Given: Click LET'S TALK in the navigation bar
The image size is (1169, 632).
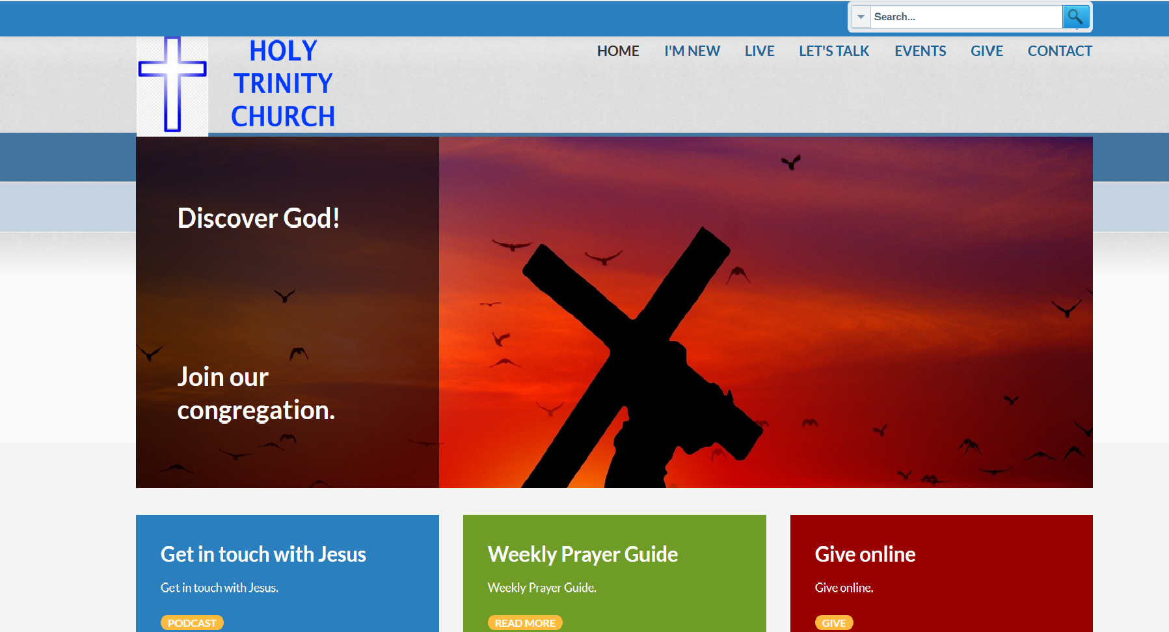Looking at the screenshot, I should pyautogui.click(x=834, y=50).
